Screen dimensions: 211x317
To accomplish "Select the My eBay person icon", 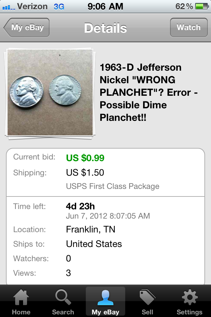I will [105, 298].
